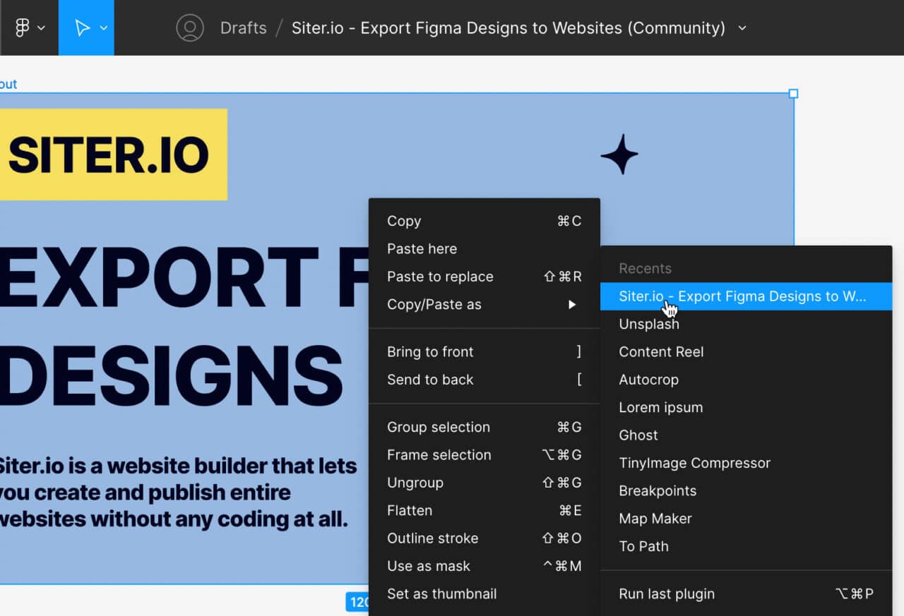The width and height of the screenshot is (904, 616).
Task: Click Flatten in the context menu
Action: pos(410,510)
